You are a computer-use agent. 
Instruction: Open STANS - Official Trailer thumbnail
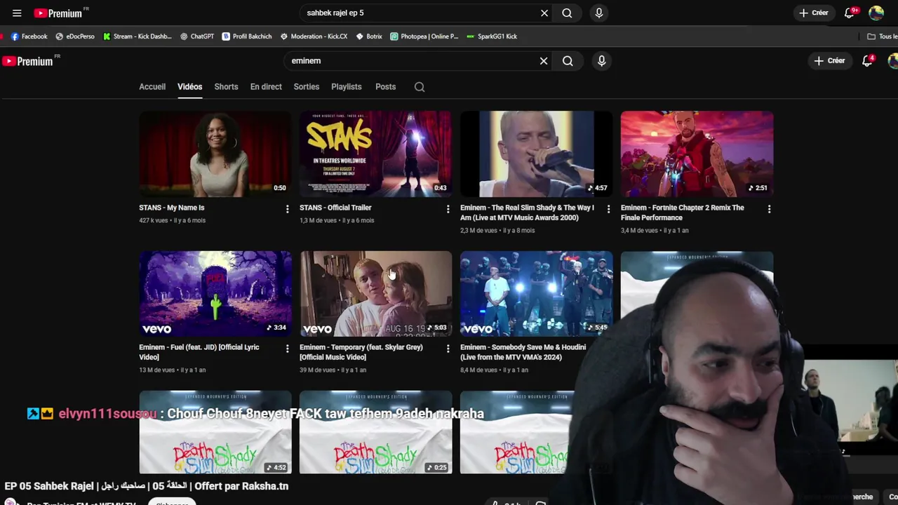[x=376, y=154]
